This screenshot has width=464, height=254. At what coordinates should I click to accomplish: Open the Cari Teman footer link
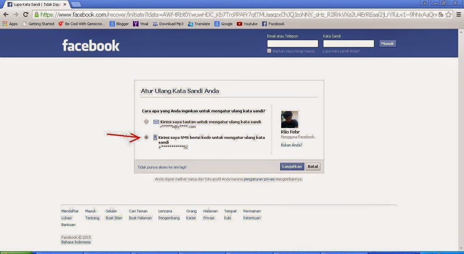[138, 211]
